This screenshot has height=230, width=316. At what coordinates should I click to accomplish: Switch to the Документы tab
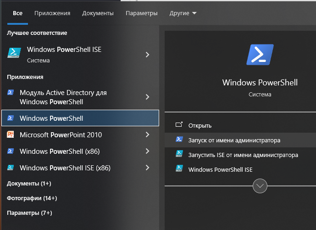[x=98, y=13]
